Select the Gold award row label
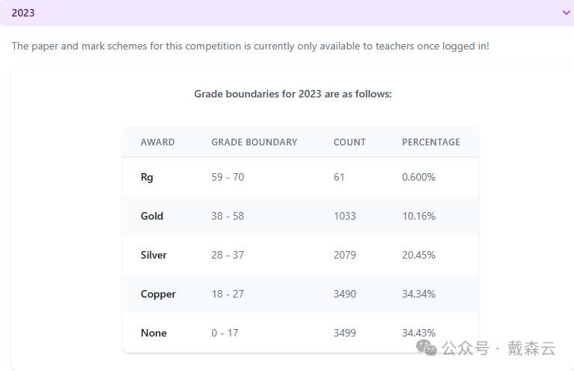This screenshot has width=574, height=371. (x=152, y=217)
